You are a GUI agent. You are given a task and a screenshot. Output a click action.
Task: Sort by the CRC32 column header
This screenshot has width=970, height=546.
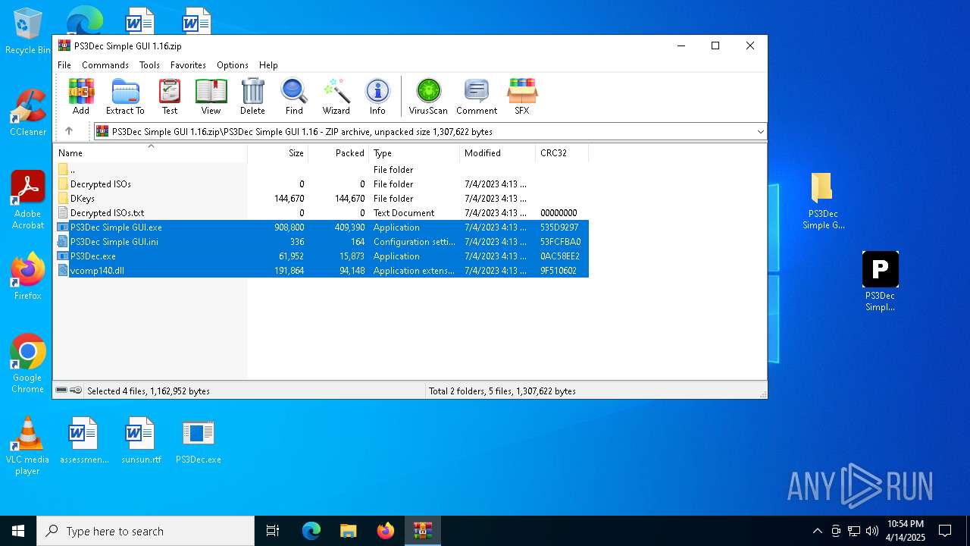click(562, 152)
